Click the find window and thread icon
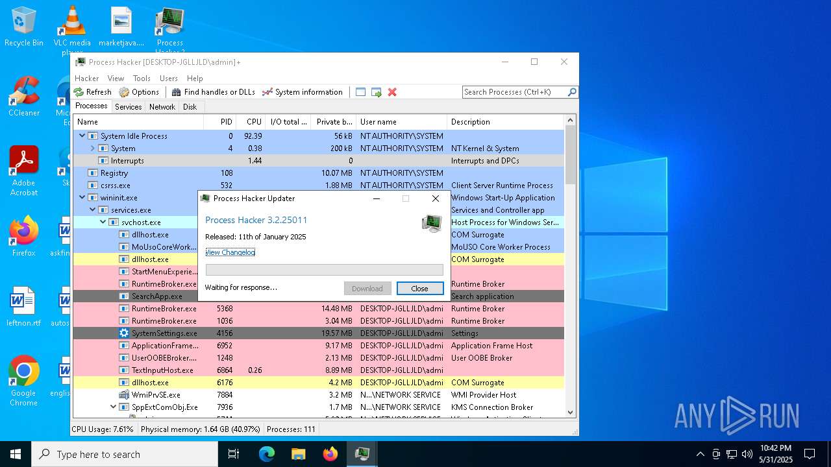This screenshot has height=467, width=831. coord(377,92)
